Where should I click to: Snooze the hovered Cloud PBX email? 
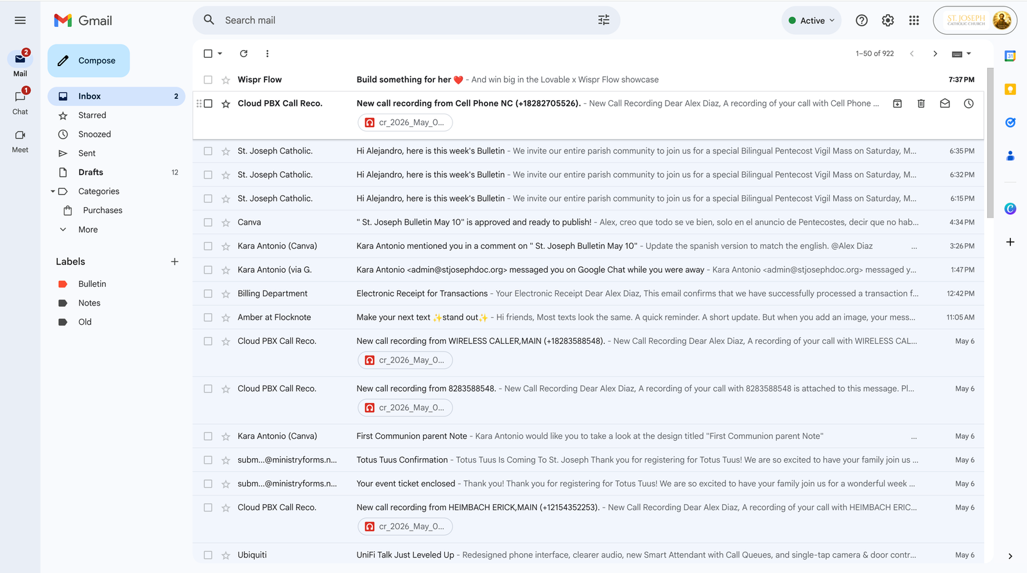969,103
